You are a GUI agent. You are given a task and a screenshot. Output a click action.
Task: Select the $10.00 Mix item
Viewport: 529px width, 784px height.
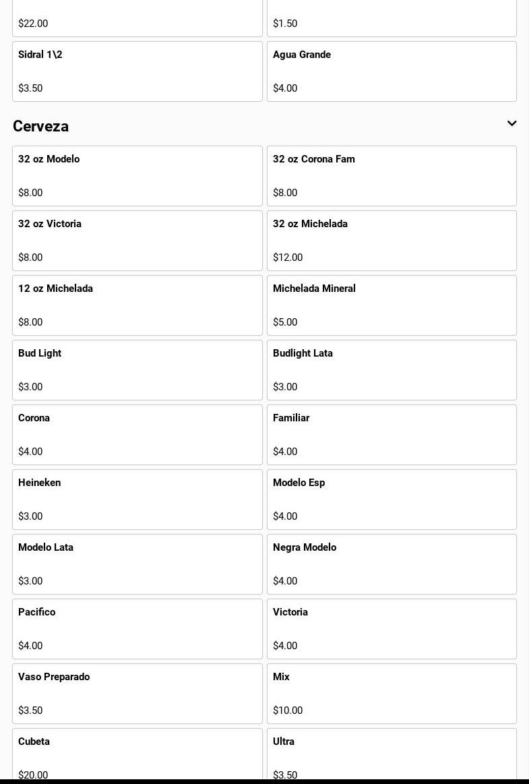392,694
